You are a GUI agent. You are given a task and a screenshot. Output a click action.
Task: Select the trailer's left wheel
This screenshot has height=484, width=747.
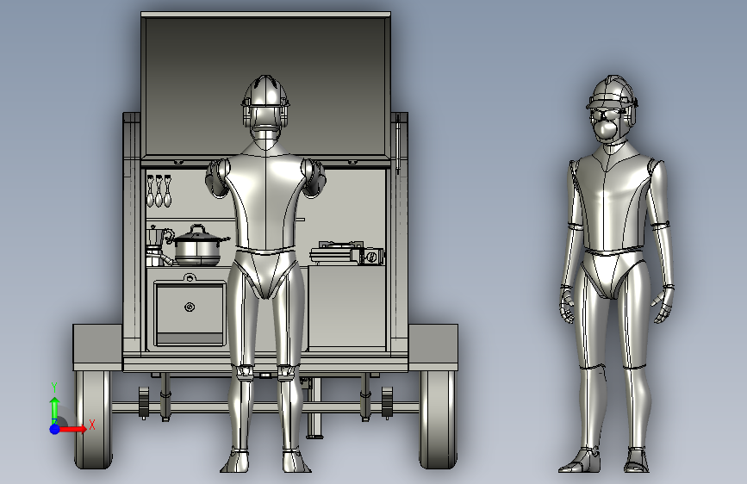tap(93, 420)
